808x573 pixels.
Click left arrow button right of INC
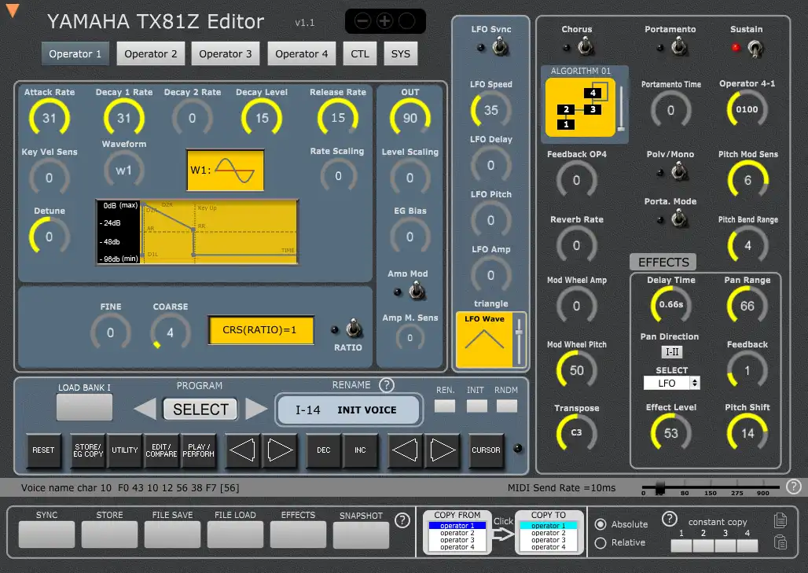pos(405,450)
